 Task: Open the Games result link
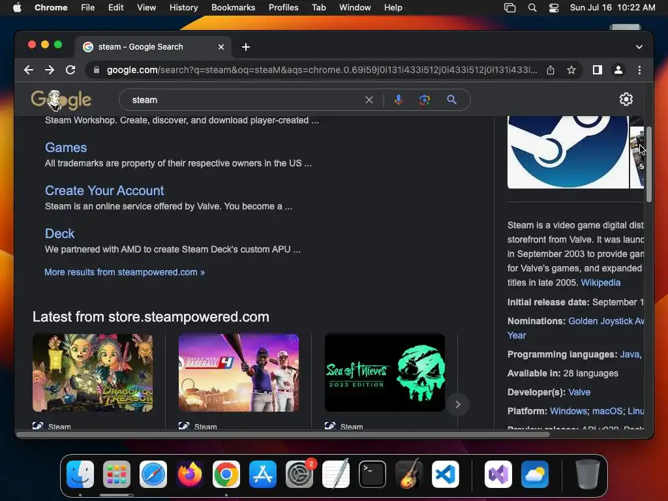point(66,147)
